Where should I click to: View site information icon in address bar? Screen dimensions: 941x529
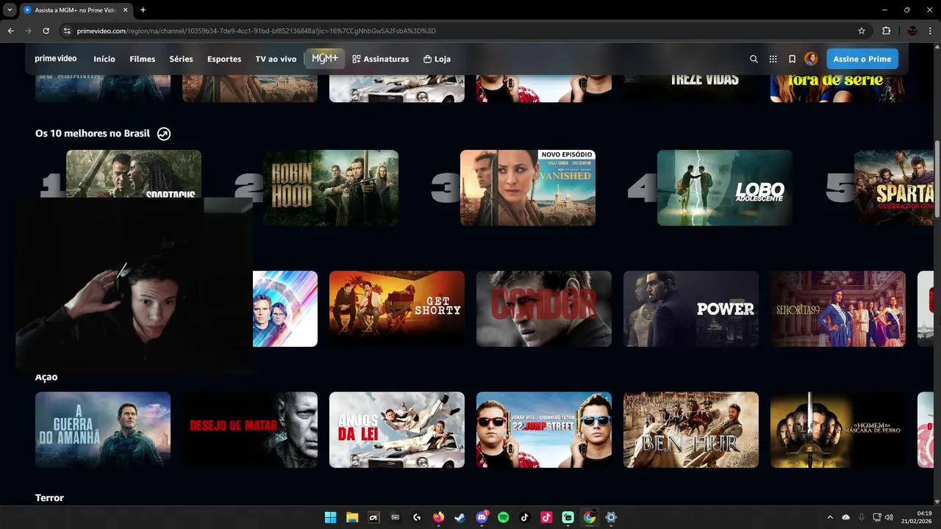(67, 31)
